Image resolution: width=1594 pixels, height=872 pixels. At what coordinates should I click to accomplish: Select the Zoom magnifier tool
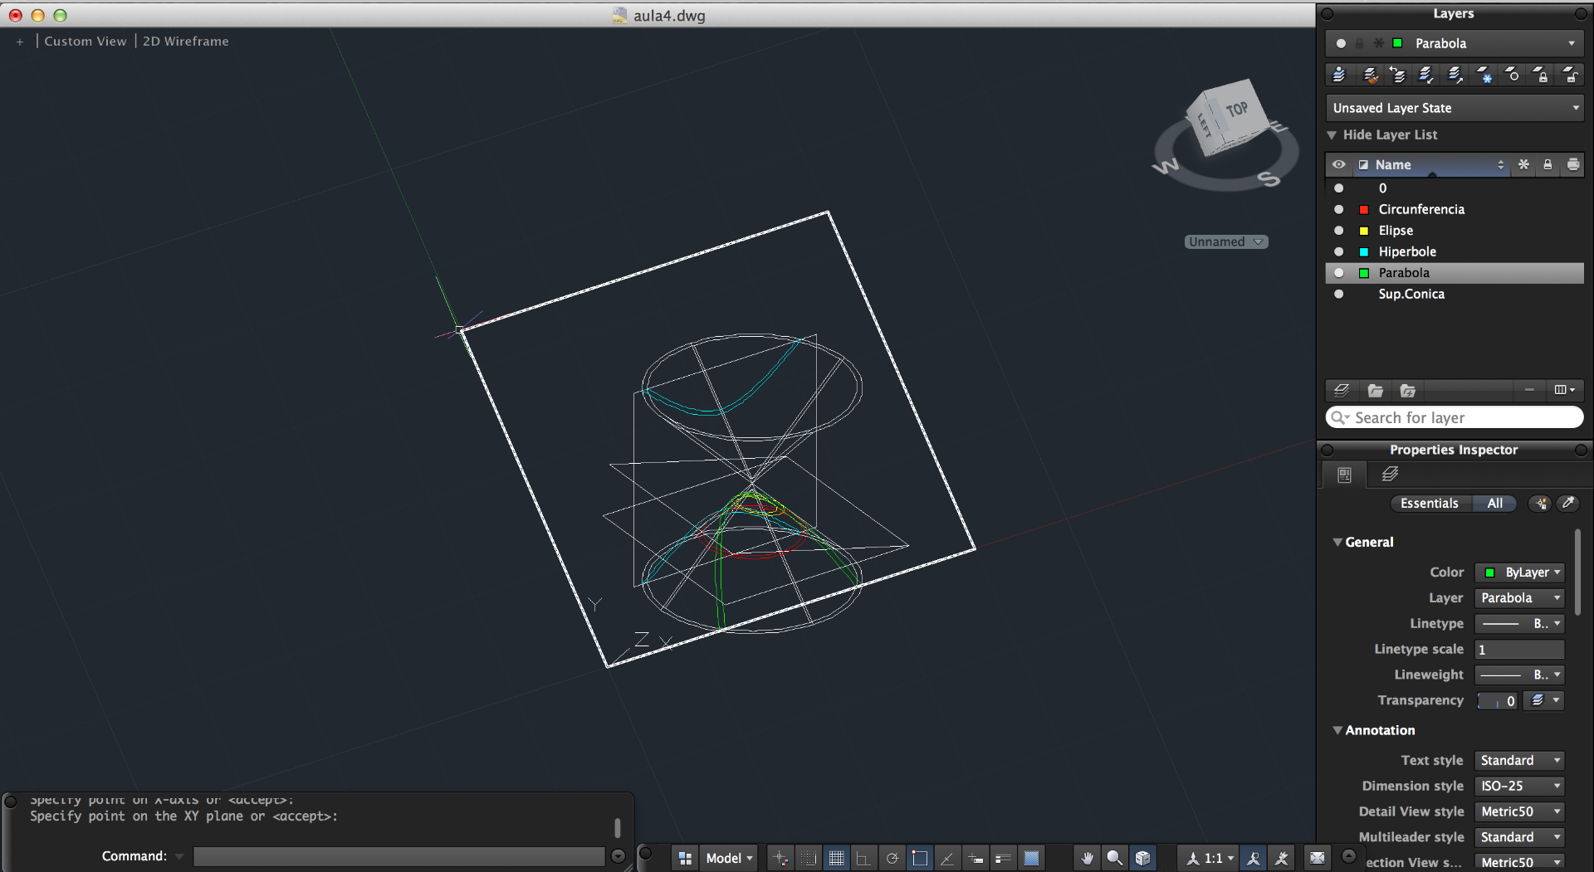tap(1115, 858)
